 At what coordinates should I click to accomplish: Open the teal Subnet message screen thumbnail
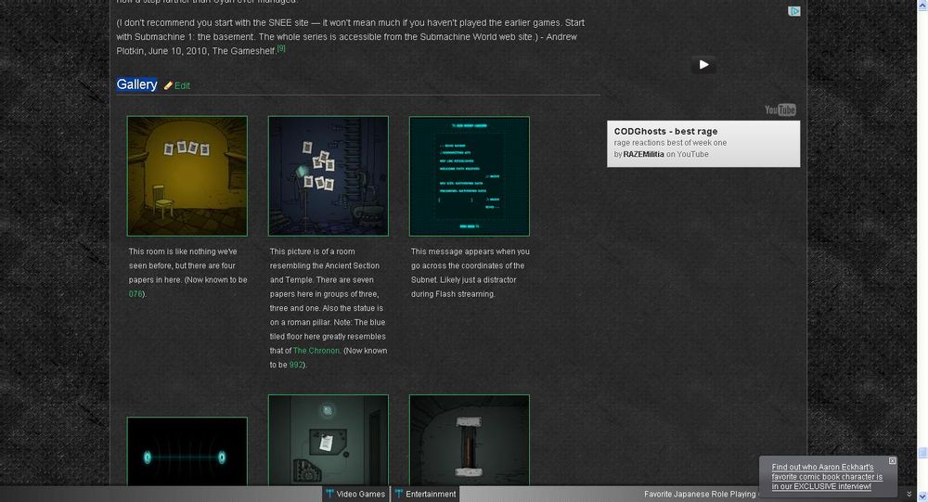(x=470, y=175)
